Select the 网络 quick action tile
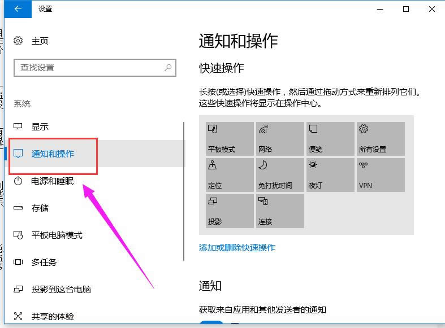The height and width of the screenshot is (328, 445). [x=280, y=138]
